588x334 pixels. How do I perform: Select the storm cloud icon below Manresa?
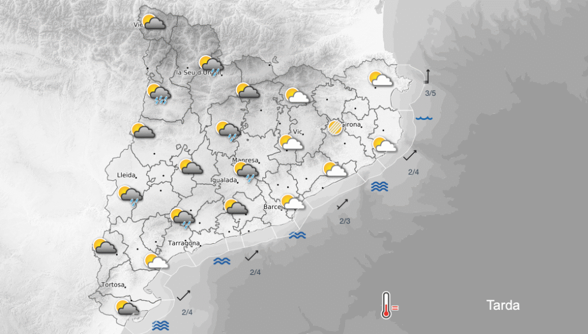coord(246,171)
